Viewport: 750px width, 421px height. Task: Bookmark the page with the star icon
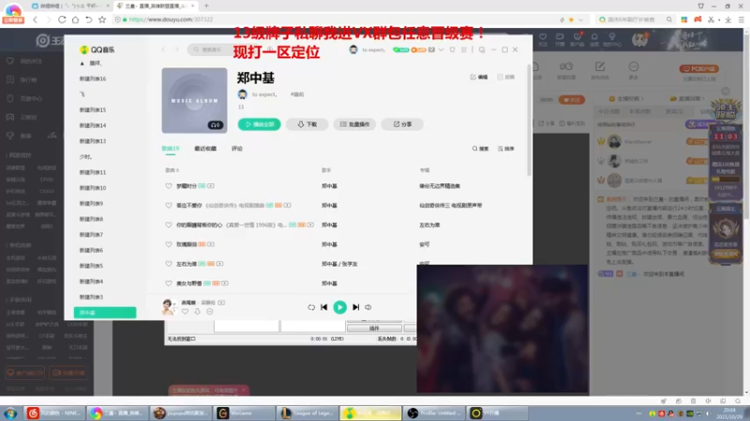[x=102, y=20]
